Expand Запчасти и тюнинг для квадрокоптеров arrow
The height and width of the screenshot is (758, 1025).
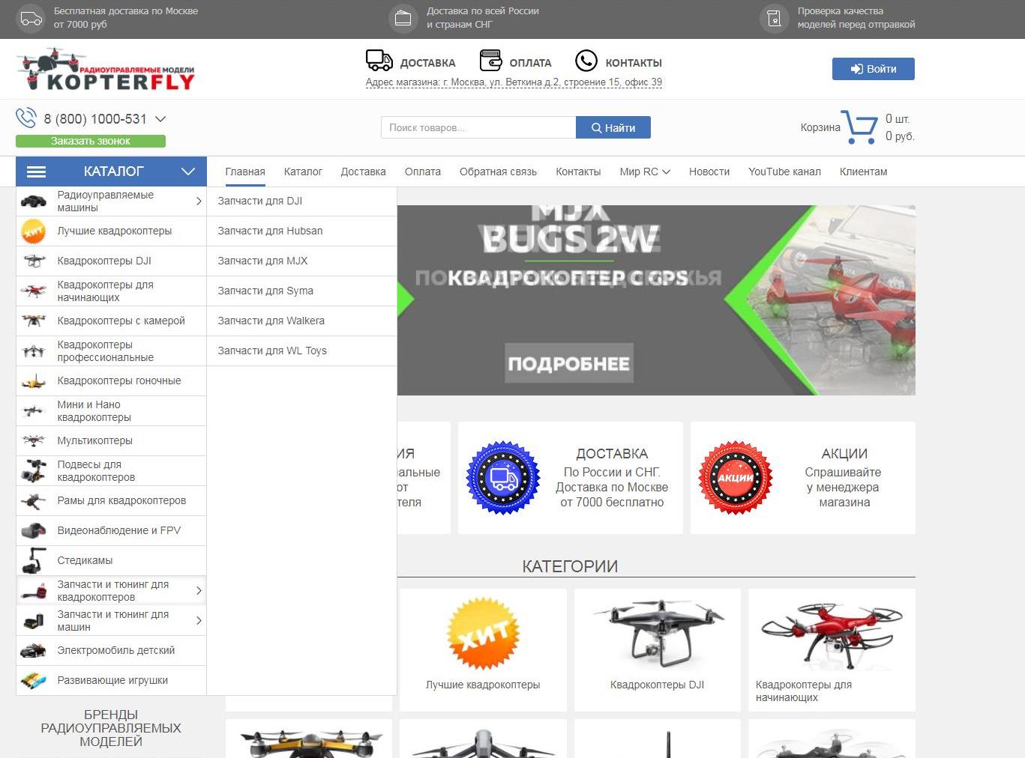tap(199, 591)
